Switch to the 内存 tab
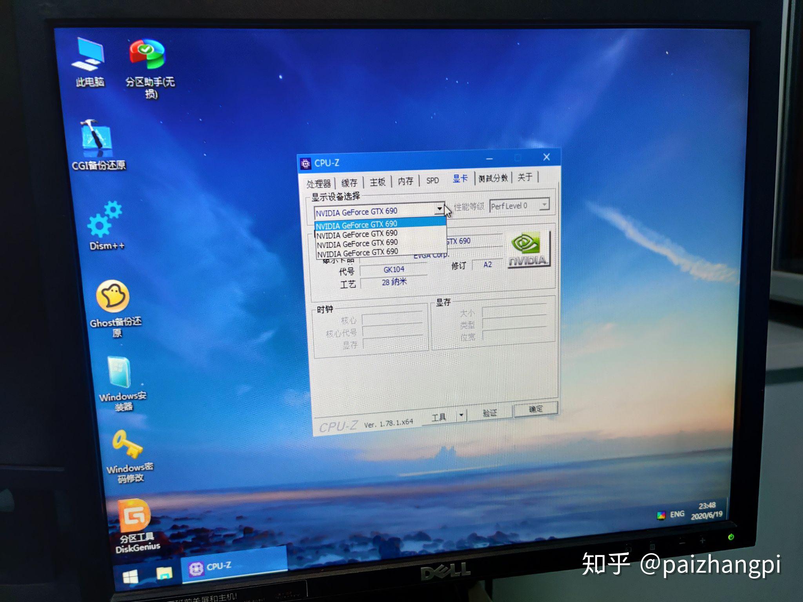Screen dimensions: 803x602 (x=405, y=181)
